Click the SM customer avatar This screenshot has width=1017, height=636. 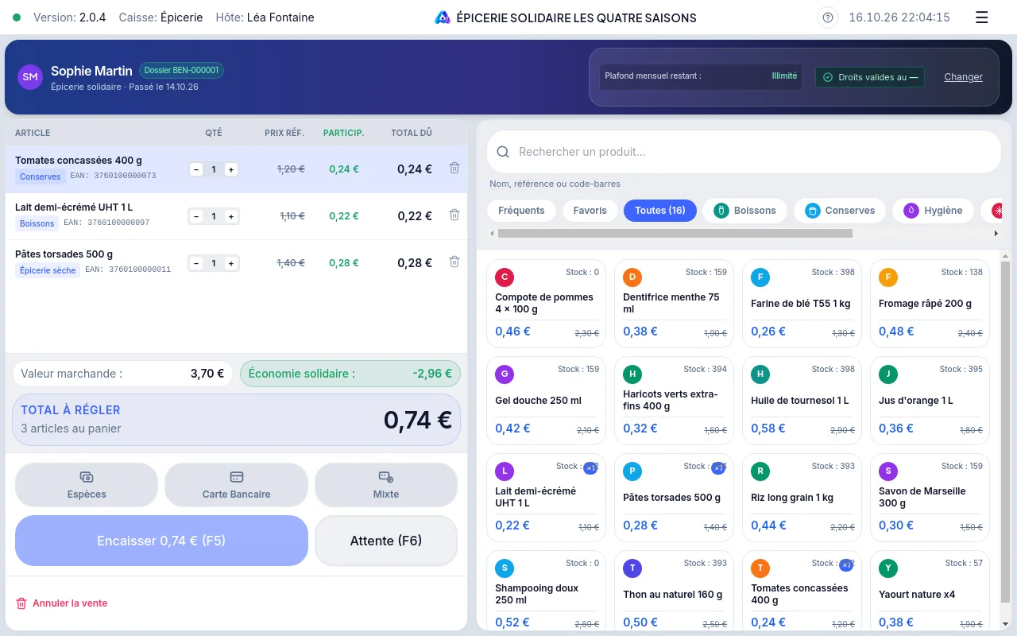coord(30,77)
